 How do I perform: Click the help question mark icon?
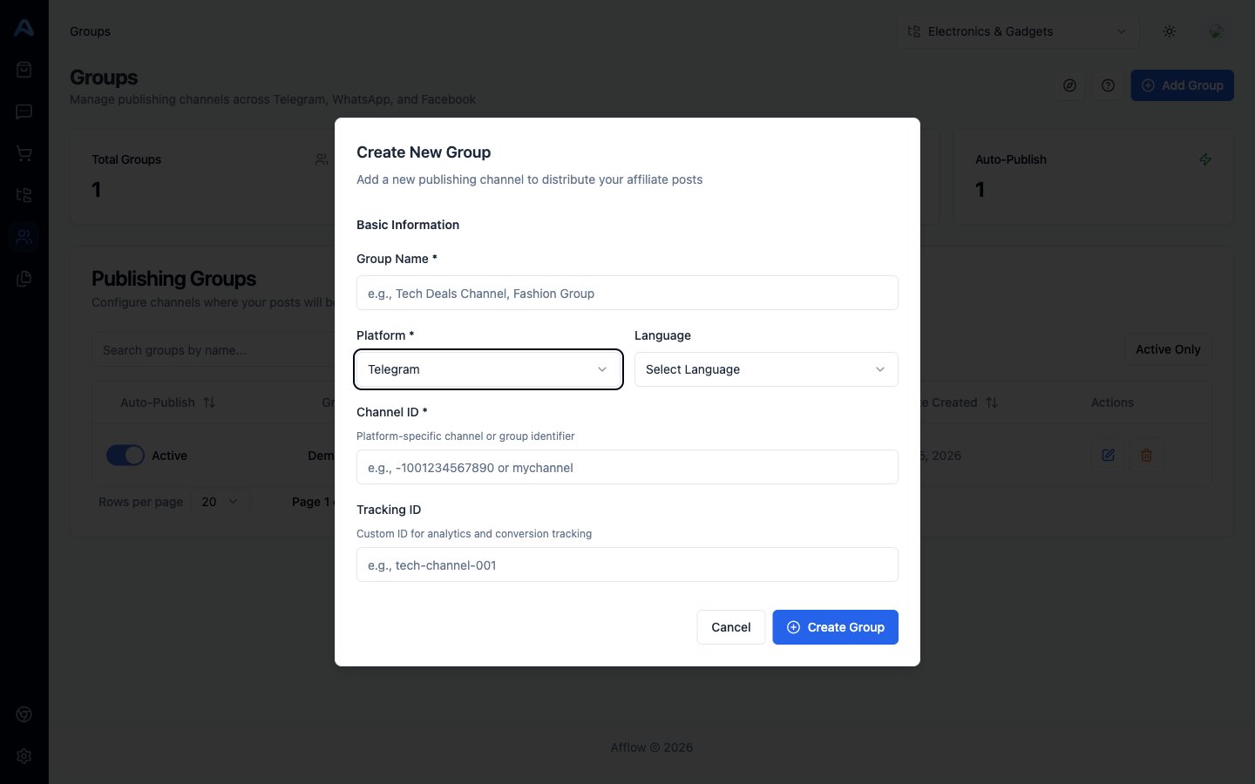(x=1108, y=85)
